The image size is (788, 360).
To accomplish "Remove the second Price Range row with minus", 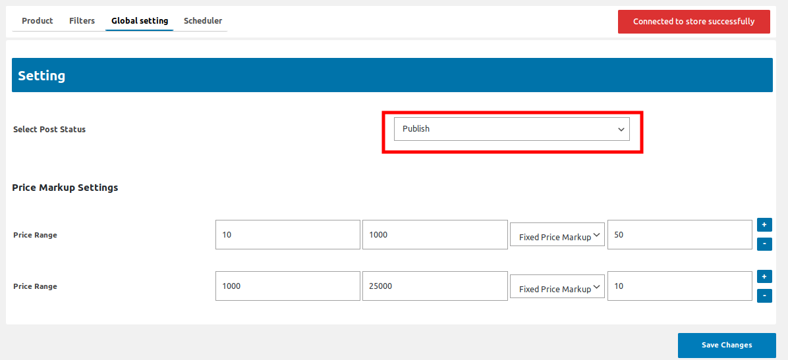I will (x=764, y=296).
